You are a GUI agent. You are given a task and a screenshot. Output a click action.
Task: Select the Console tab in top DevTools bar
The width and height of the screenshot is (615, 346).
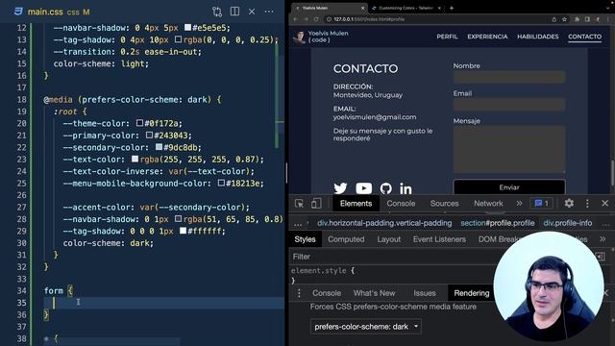(401, 203)
